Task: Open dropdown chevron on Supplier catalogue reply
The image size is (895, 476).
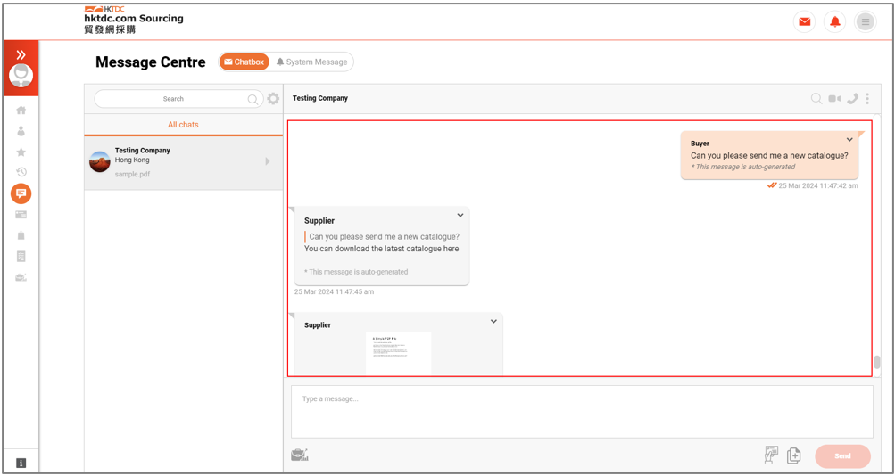Action: [460, 216]
